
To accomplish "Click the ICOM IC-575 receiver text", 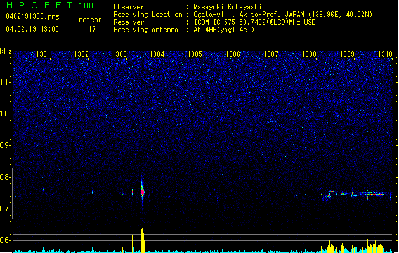I will 254,22.
